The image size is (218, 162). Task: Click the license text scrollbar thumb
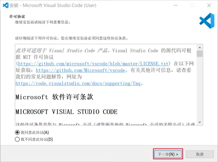tap(200, 53)
